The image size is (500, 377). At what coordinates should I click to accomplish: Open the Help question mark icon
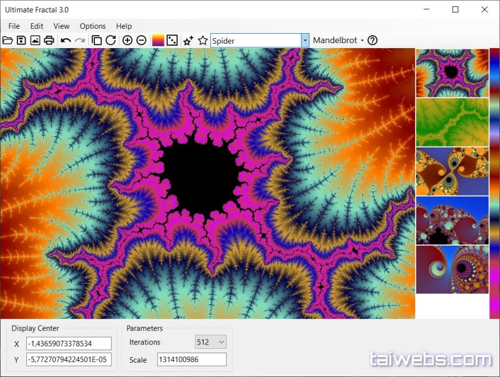[x=372, y=41]
